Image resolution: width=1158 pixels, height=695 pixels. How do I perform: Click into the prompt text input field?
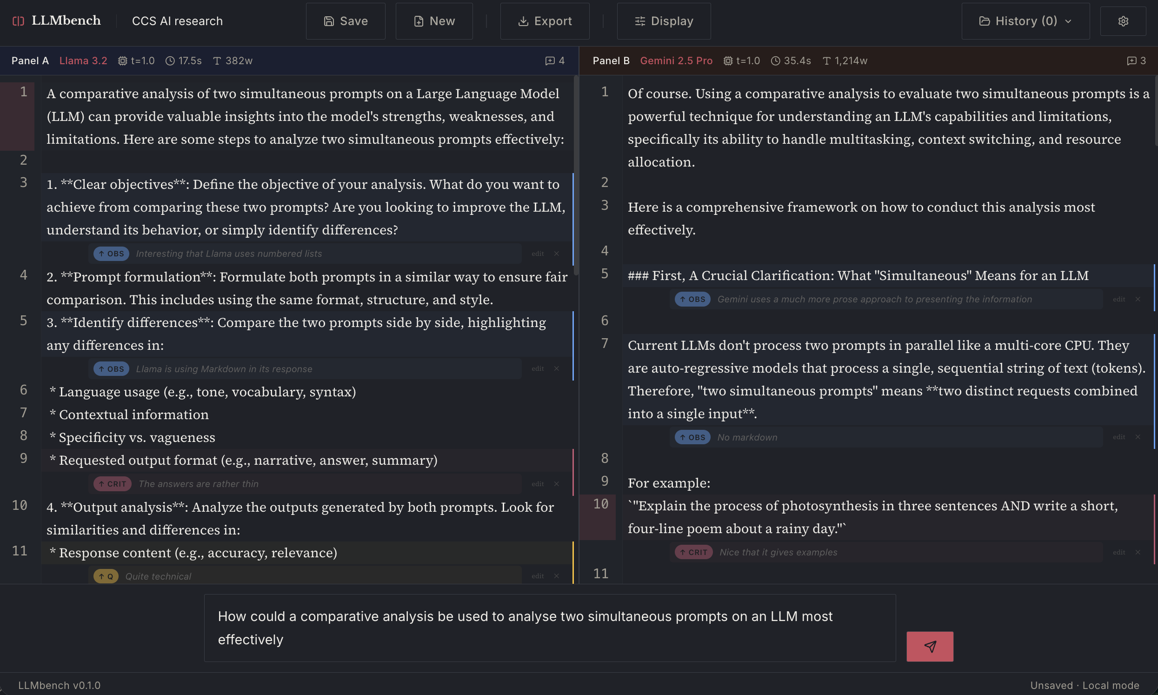550,628
